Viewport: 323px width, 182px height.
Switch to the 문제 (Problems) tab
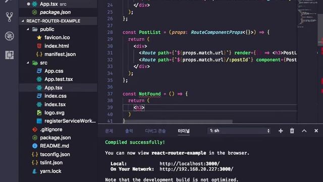109,131
